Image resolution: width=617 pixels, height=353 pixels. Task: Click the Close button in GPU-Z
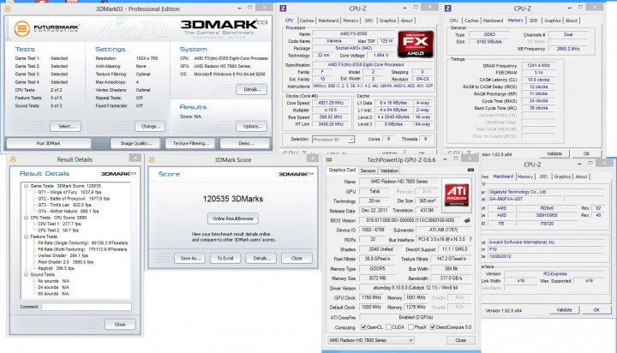coord(460,340)
